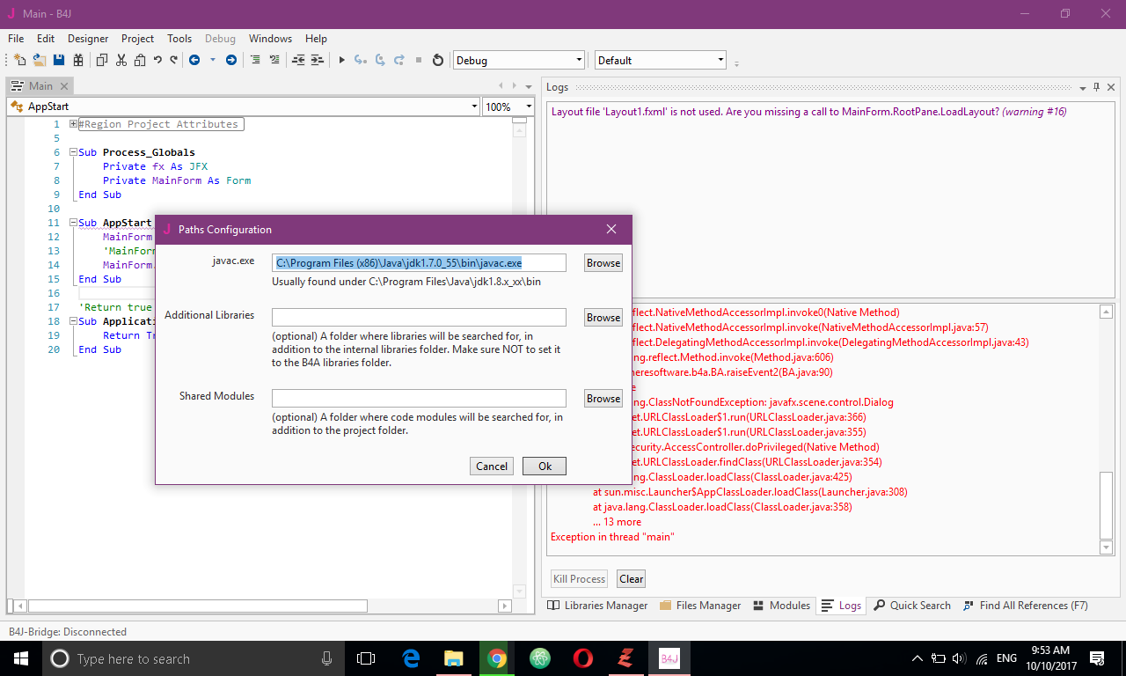This screenshot has width=1126, height=676.
Task: Browse for the javac.exe path
Action: coord(603,263)
